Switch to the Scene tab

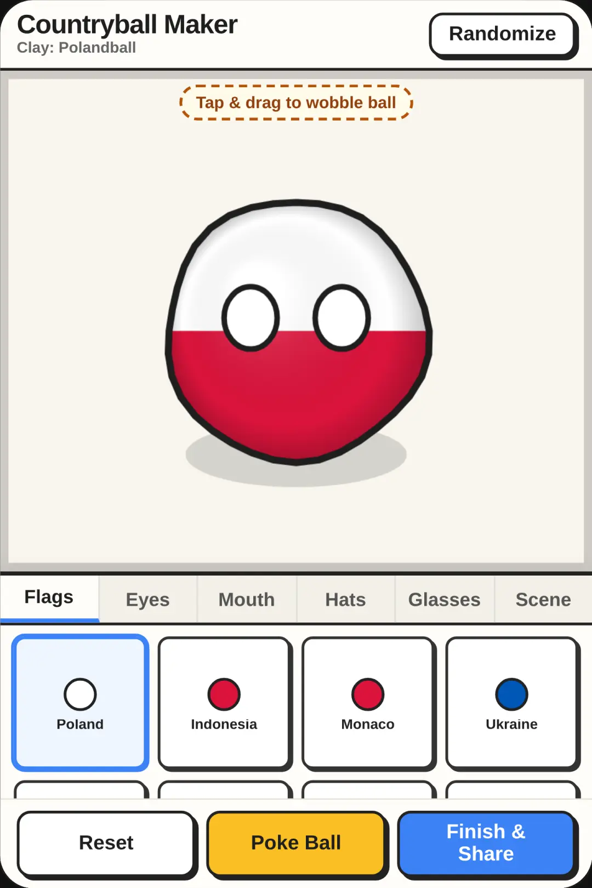[x=543, y=599]
